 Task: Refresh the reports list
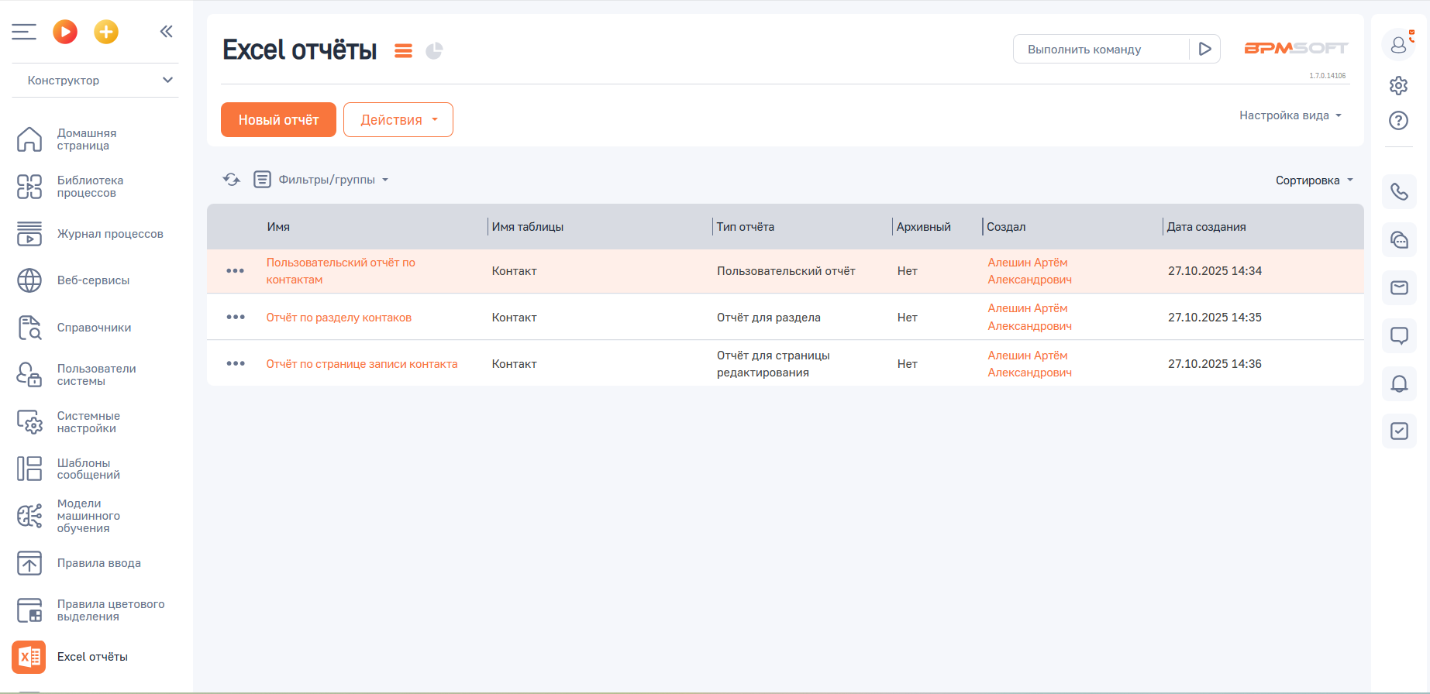231,180
